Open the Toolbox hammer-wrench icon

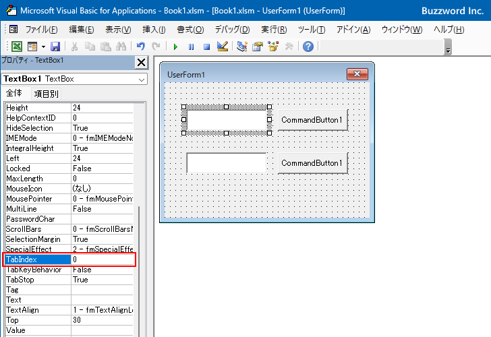point(289,47)
